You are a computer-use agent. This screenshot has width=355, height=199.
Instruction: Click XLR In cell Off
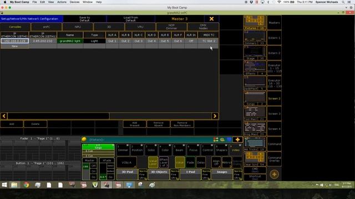tap(191, 41)
